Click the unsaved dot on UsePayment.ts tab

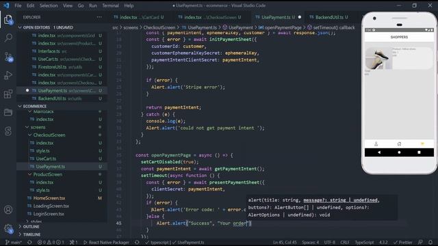click(x=300, y=17)
